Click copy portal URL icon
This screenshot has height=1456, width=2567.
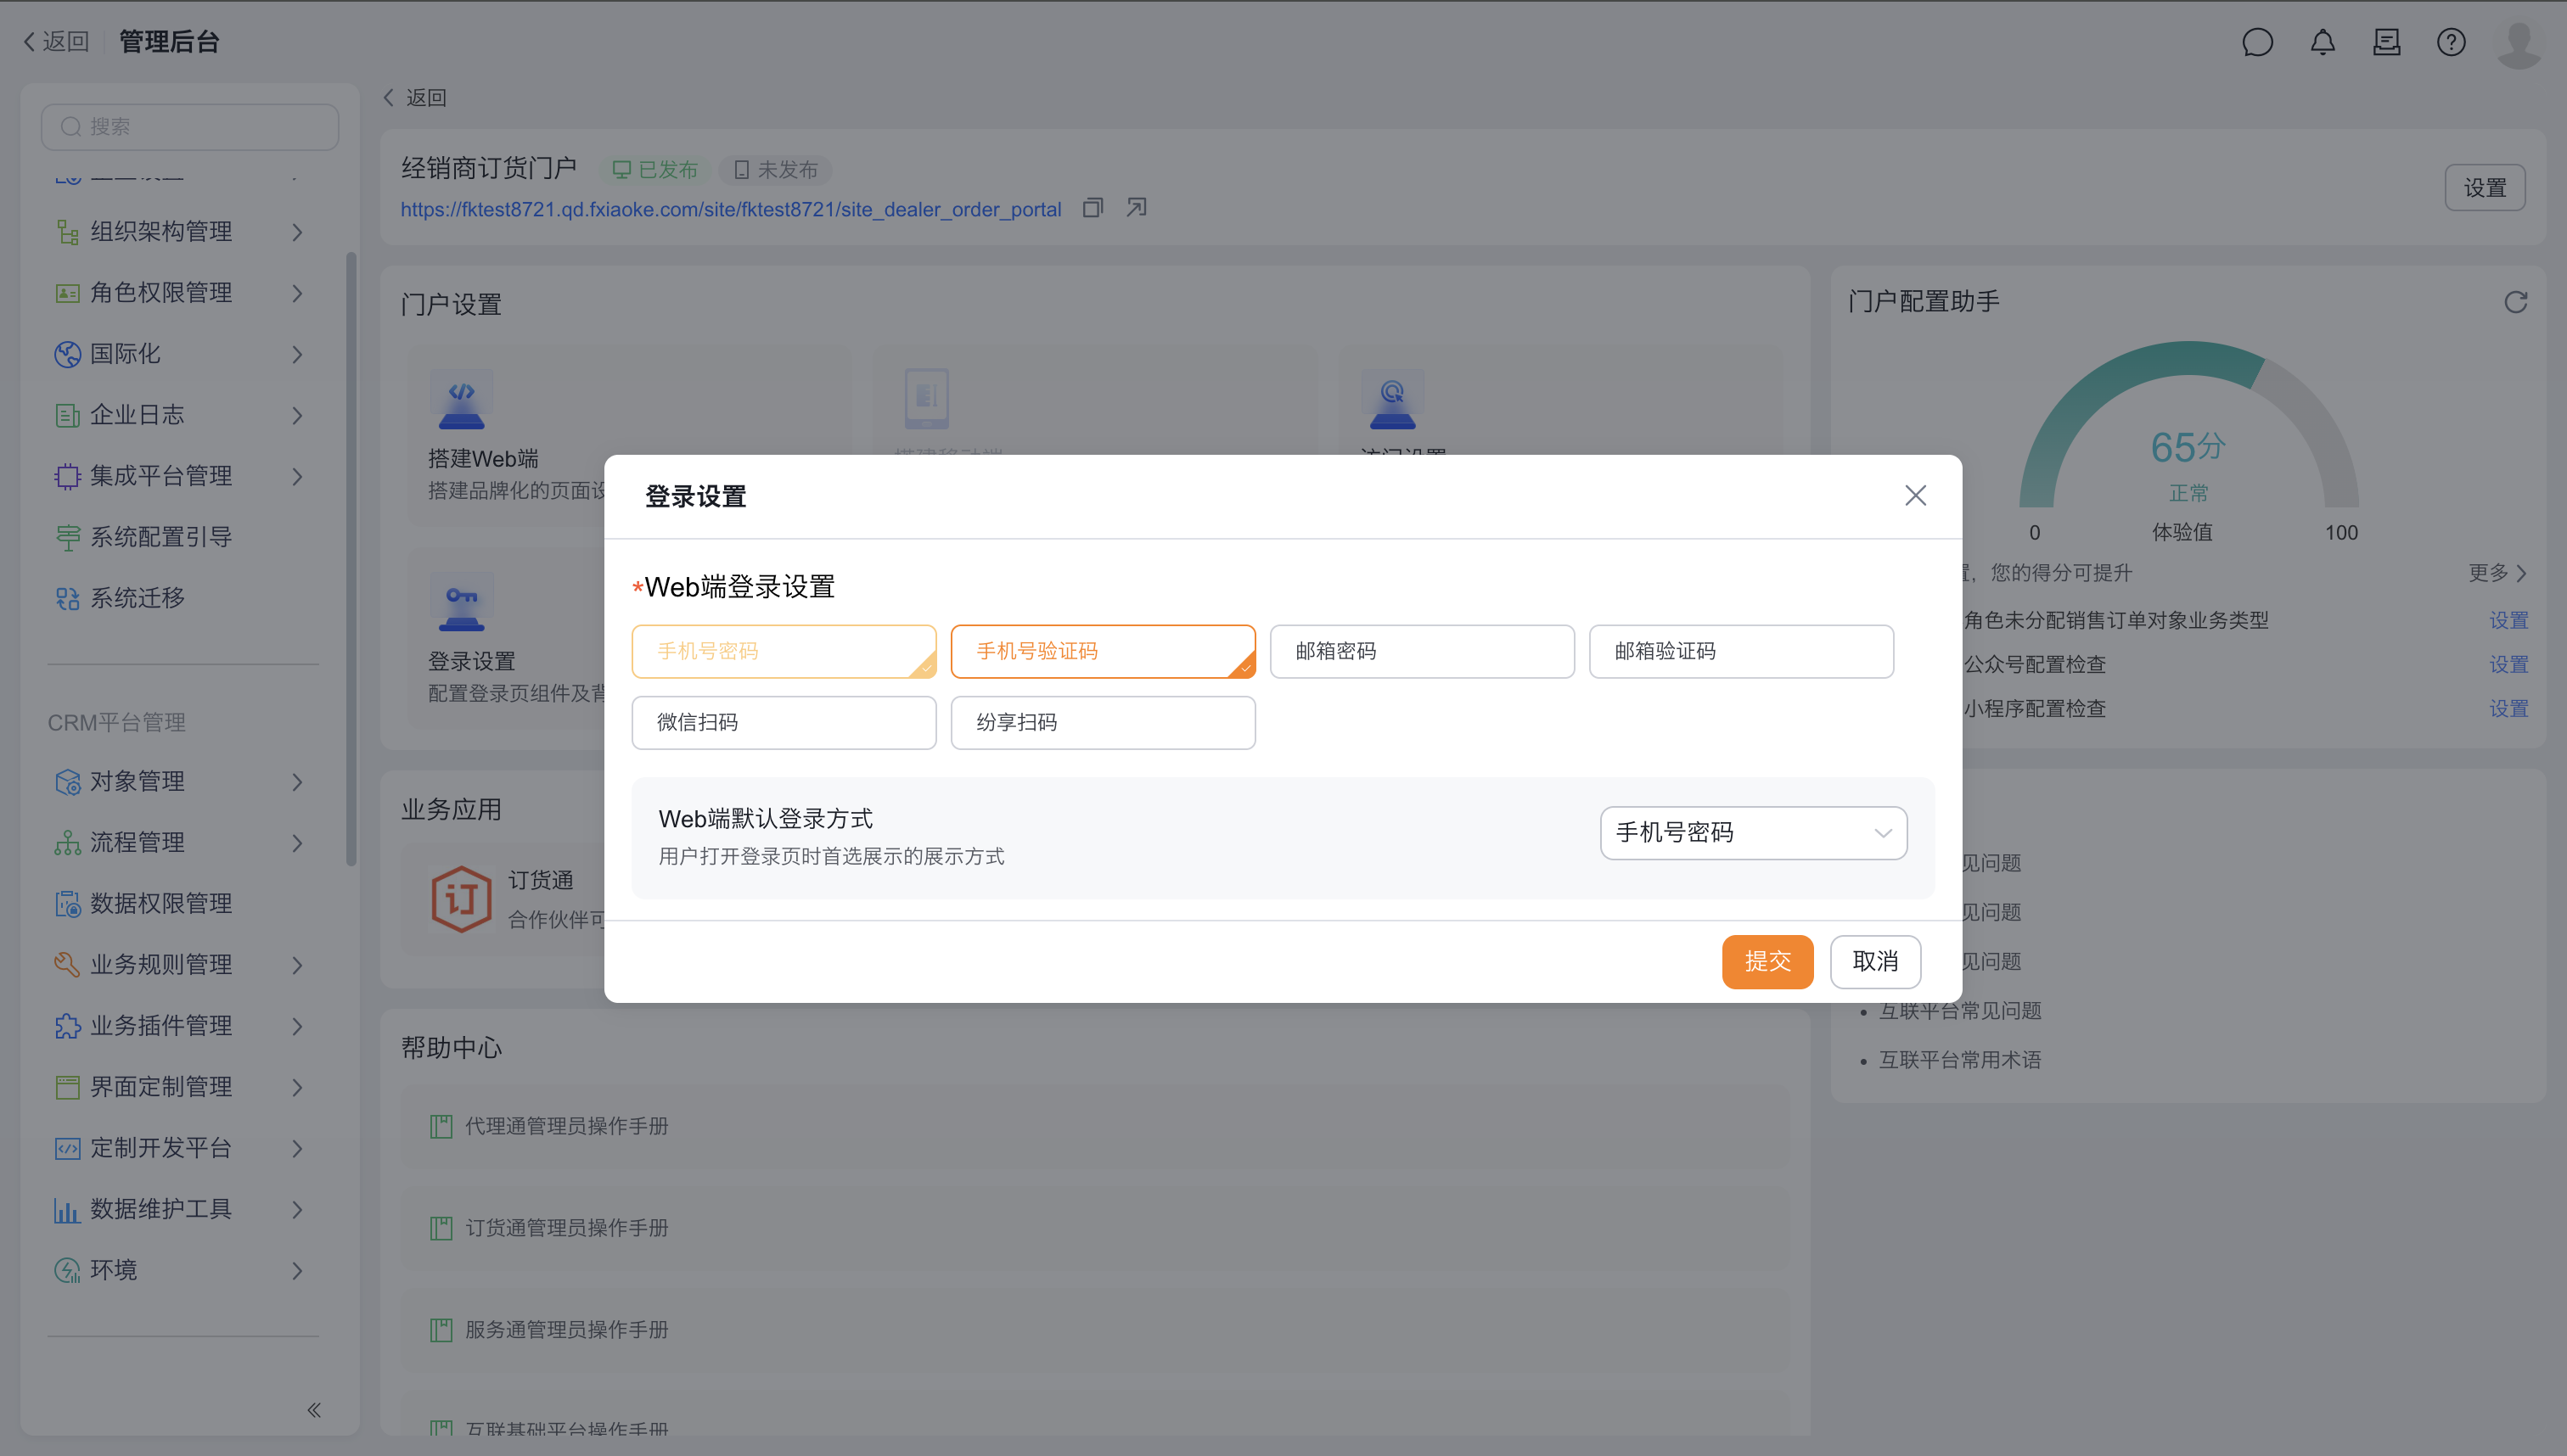[1093, 208]
